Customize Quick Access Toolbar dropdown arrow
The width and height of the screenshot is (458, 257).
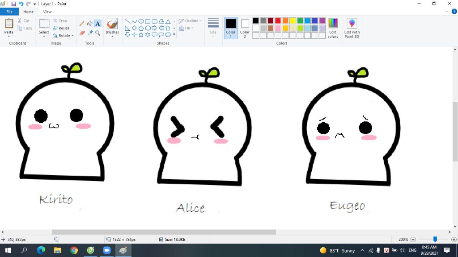34,4
